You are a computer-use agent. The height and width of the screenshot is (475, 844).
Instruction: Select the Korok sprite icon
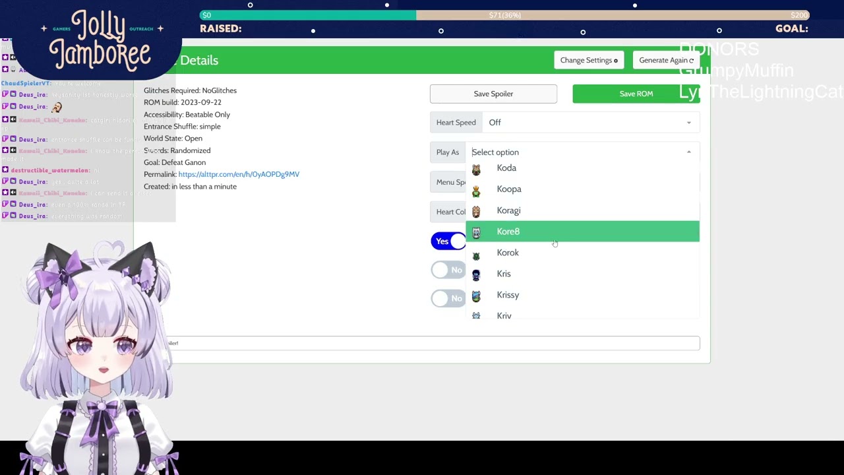tap(476, 255)
